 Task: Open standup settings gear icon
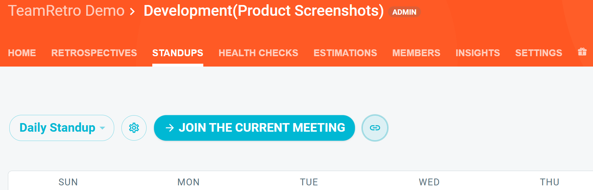(x=134, y=128)
